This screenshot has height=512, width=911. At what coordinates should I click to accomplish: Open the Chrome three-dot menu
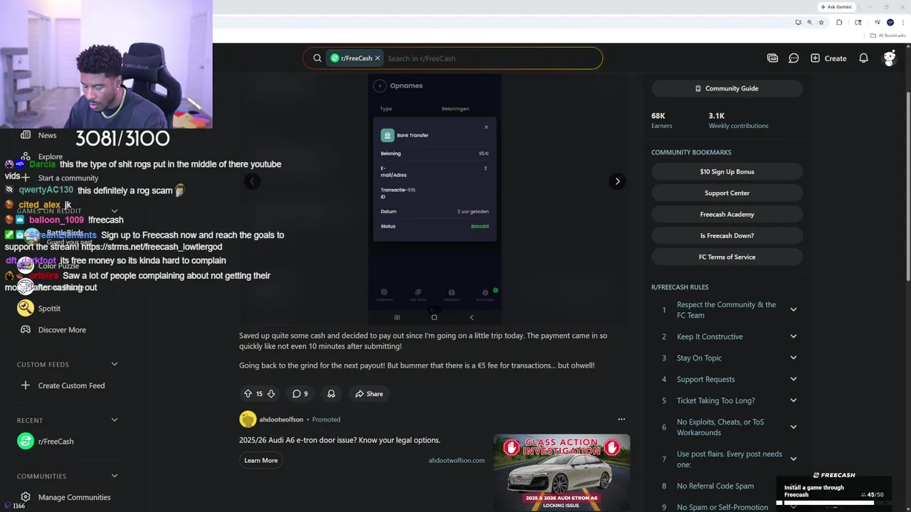(x=902, y=23)
